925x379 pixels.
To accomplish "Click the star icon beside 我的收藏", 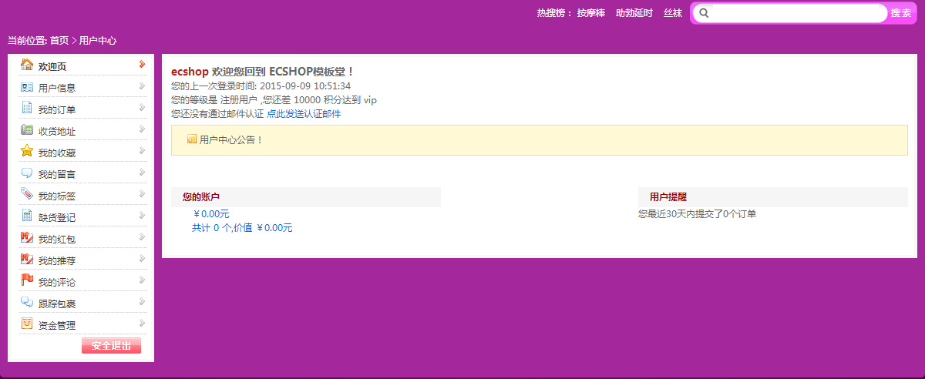I will click(27, 151).
